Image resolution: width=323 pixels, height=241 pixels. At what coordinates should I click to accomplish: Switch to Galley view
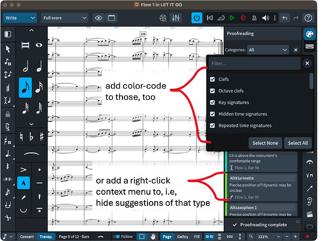click(x=183, y=237)
